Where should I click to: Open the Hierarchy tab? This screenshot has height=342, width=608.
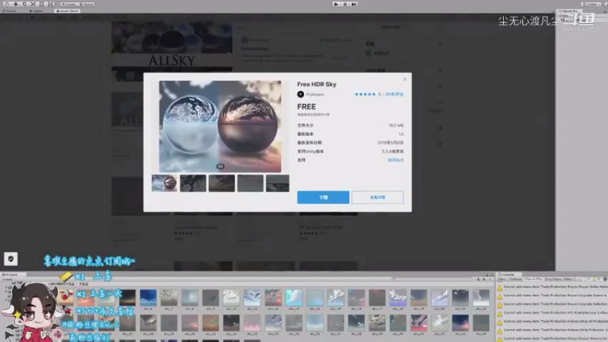568,11
